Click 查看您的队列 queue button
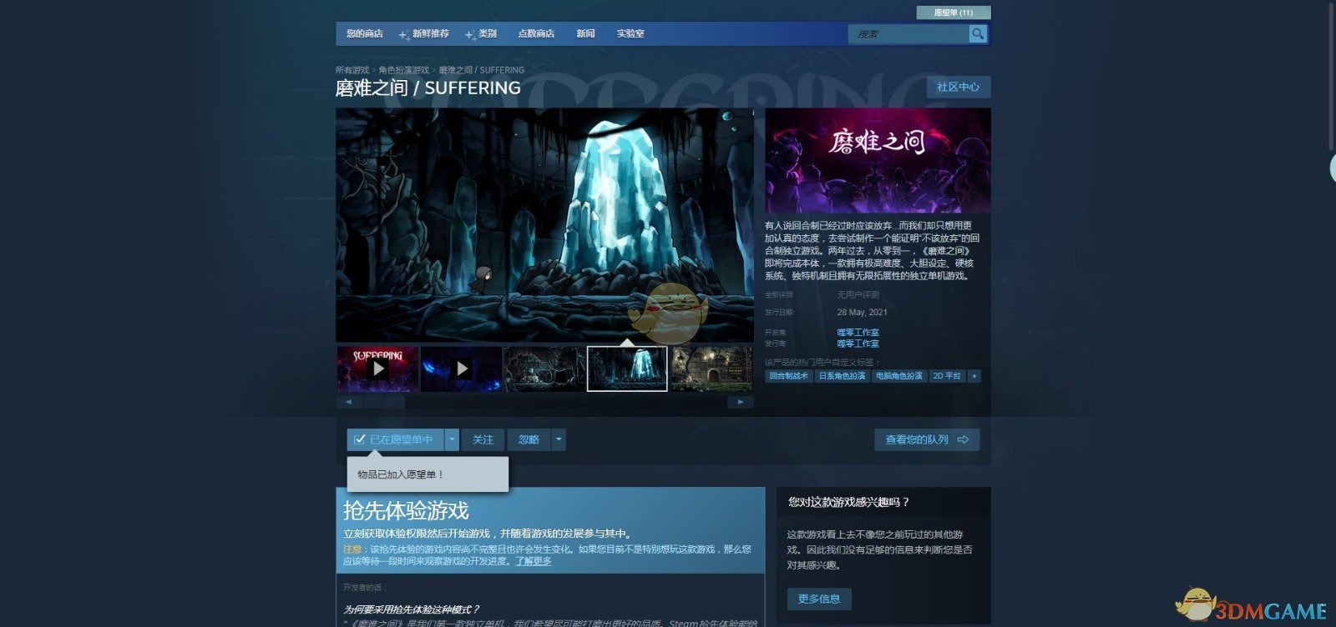The image size is (1336, 627). coord(927,439)
